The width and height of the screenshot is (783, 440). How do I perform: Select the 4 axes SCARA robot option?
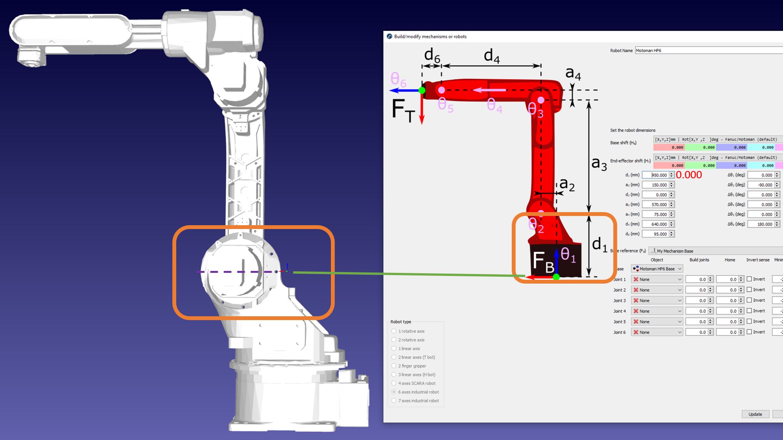coord(394,383)
